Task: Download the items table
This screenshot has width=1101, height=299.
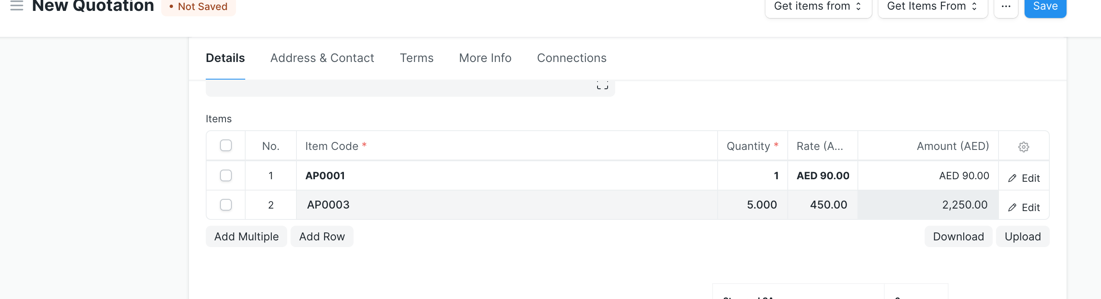Action: (958, 236)
